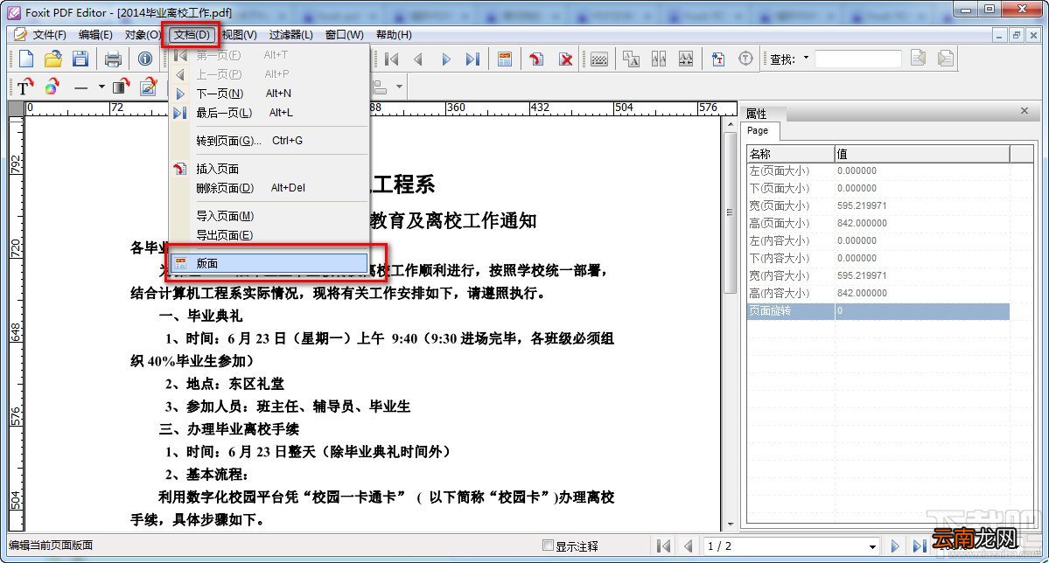
Task: Click the New document icon
Action: (25, 59)
